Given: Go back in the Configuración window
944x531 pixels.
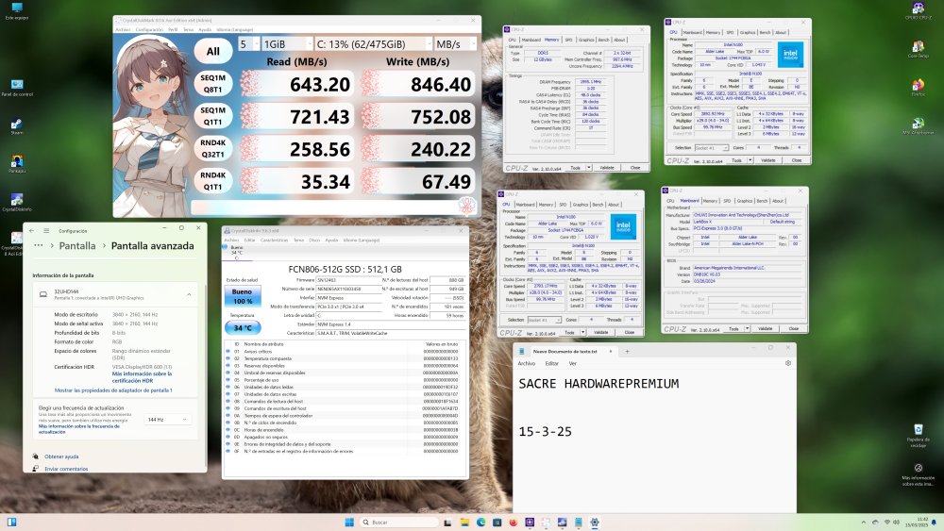Looking at the screenshot, I should pyautogui.click(x=31, y=230).
